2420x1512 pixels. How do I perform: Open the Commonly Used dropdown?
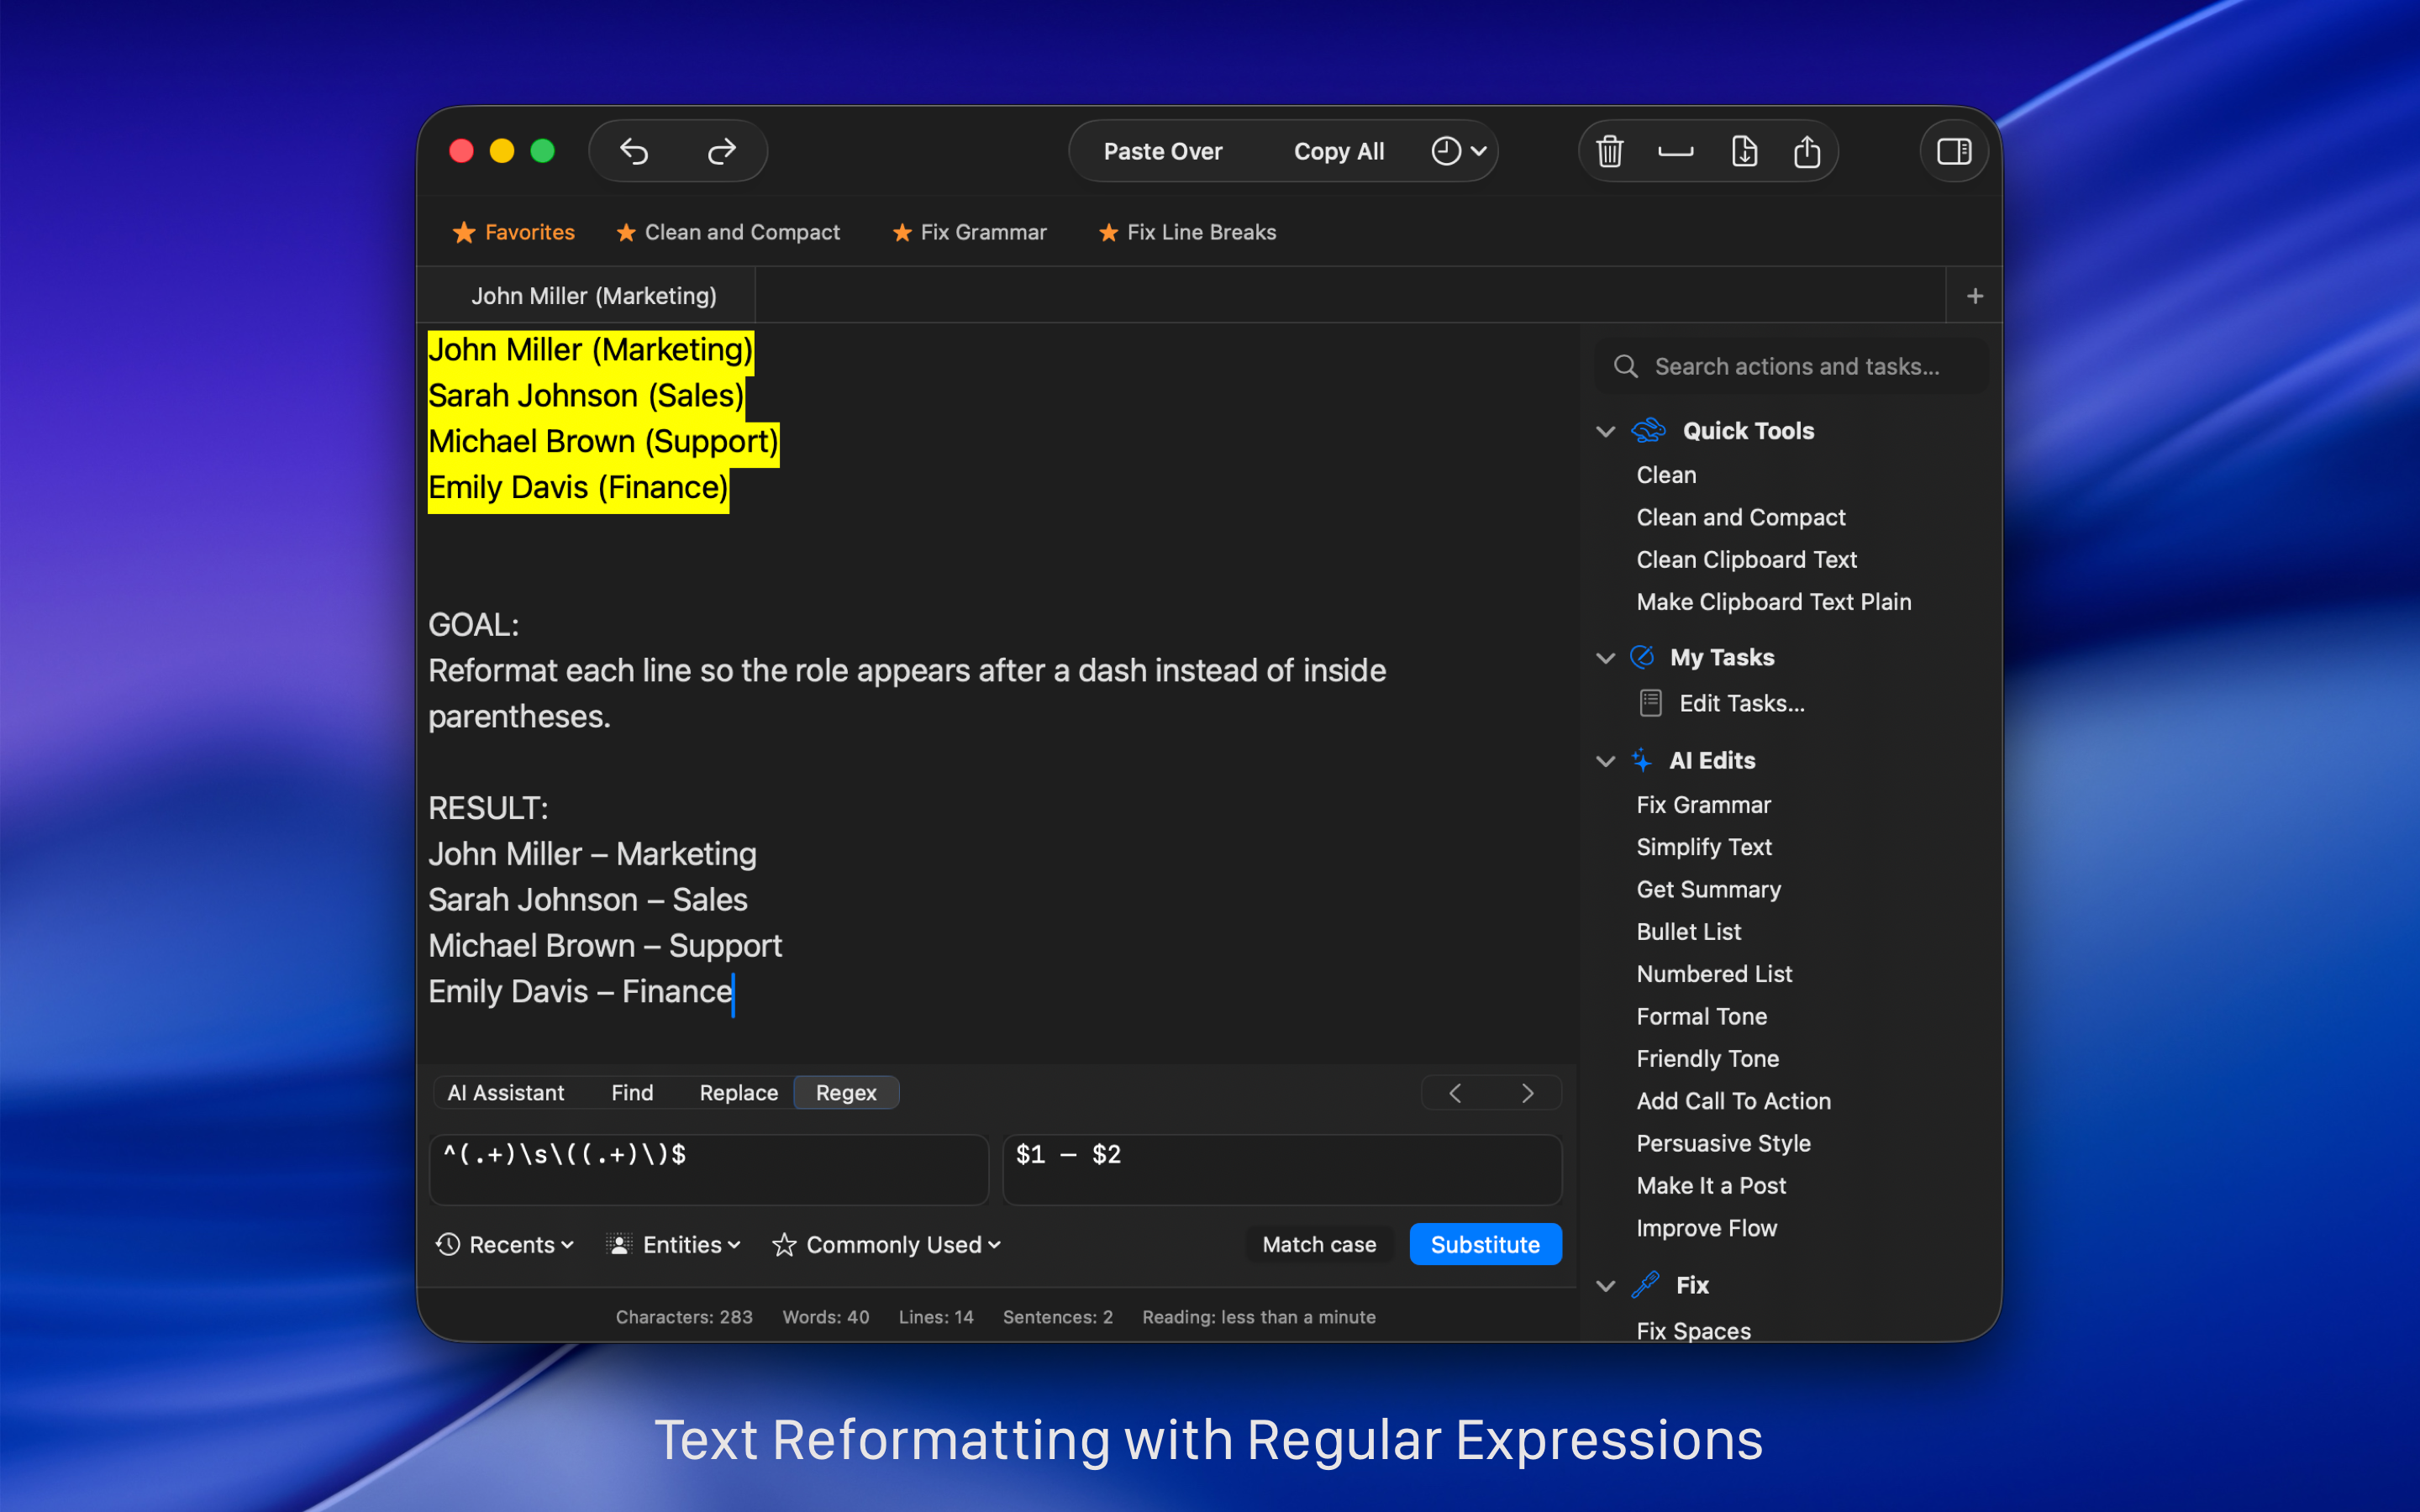tap(886, 1244)
